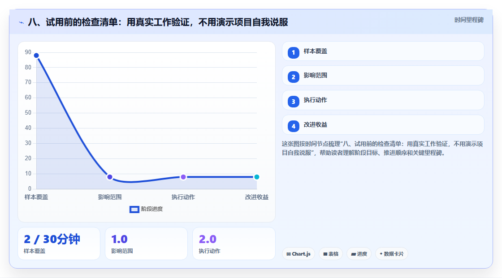
Task: Select the 执行动作 list item
Action: tap(383, 100)
